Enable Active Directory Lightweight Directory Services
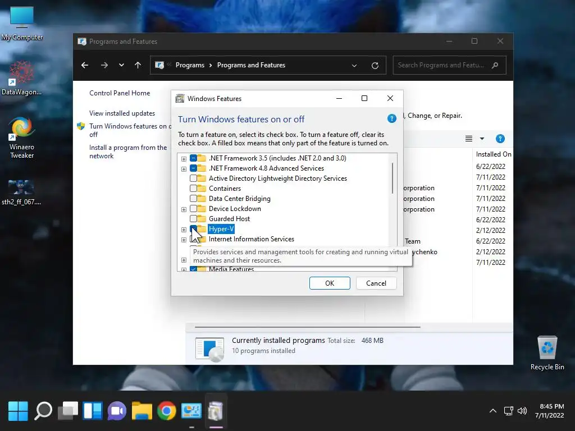This screenshot has width=575, height=431. pyautogui.click(x=193, y=178)
